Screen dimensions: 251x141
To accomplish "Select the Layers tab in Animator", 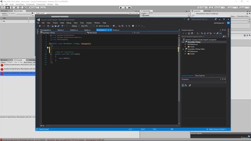I will 4,13.
